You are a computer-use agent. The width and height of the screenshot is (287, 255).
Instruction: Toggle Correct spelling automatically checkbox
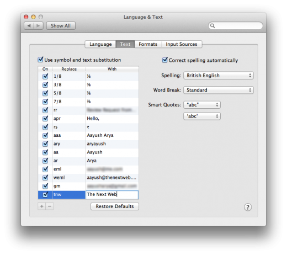click(165, 60)
